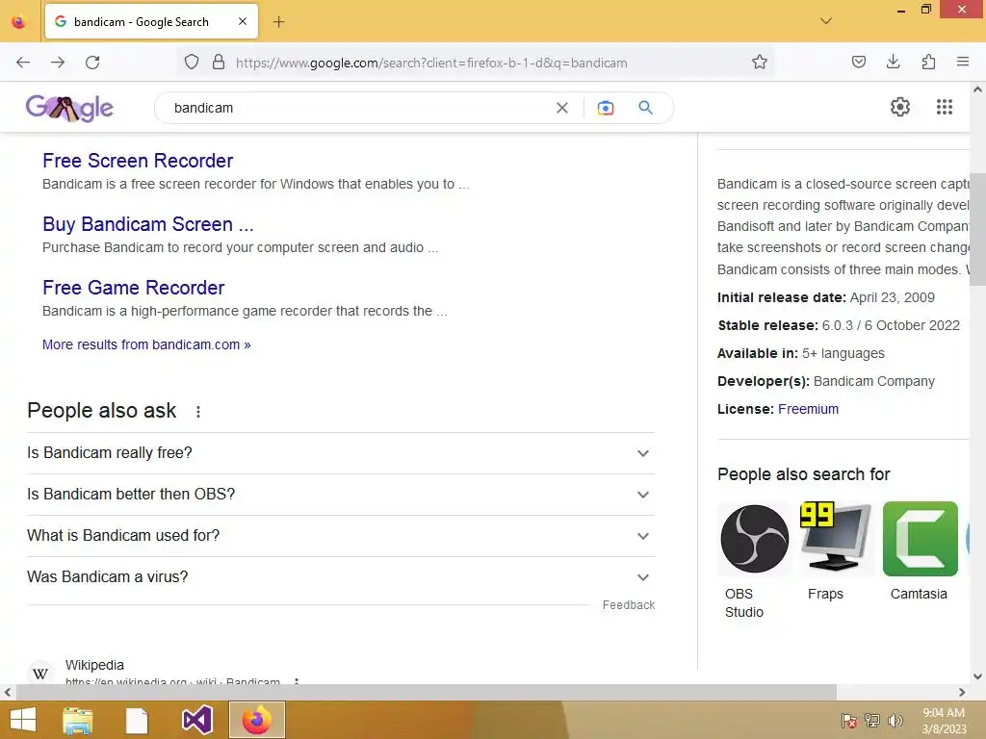The width and height of the screenshot is (986, 739).
Task: Open tracking protection shield icon
Action: click(x=192, y=63)
